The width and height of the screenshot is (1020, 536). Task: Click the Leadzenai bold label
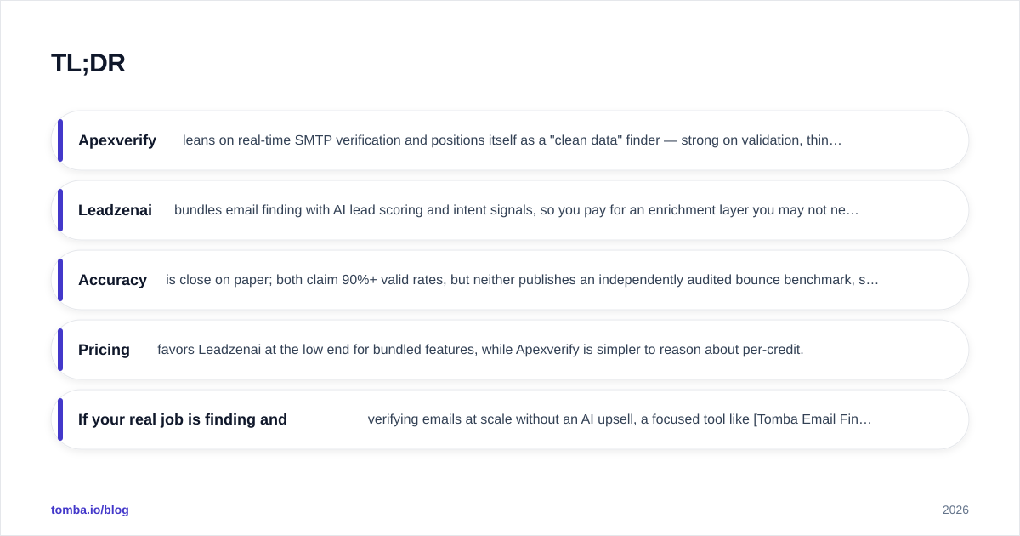[x=115, y=210]
